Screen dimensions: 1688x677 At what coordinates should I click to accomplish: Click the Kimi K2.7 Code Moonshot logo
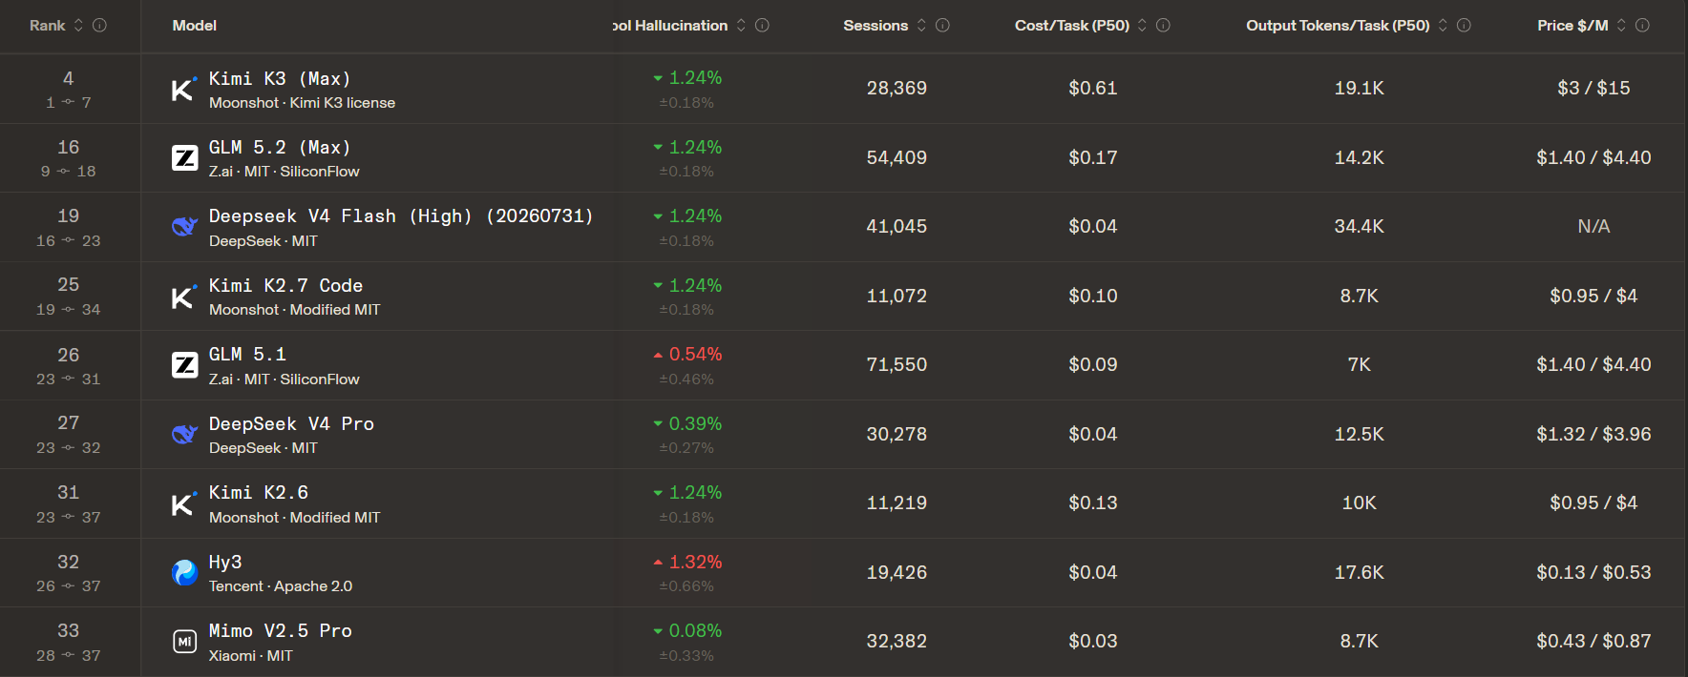[184, 296]
